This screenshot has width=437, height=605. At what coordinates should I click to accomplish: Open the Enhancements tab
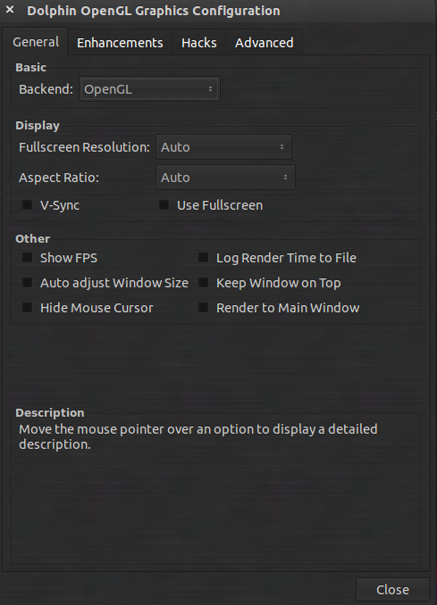tap(120, 43)
